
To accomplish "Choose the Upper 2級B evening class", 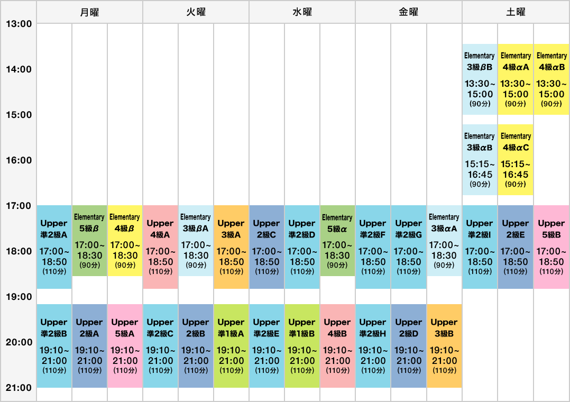I will [x=196, y=346].
